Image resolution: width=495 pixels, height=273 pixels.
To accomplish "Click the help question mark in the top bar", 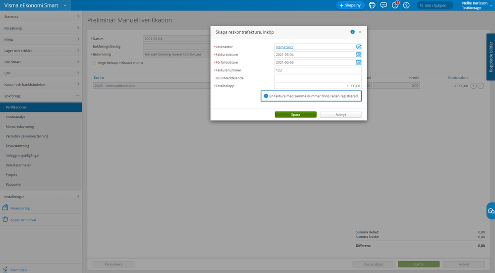I will (x=406, y=5).
